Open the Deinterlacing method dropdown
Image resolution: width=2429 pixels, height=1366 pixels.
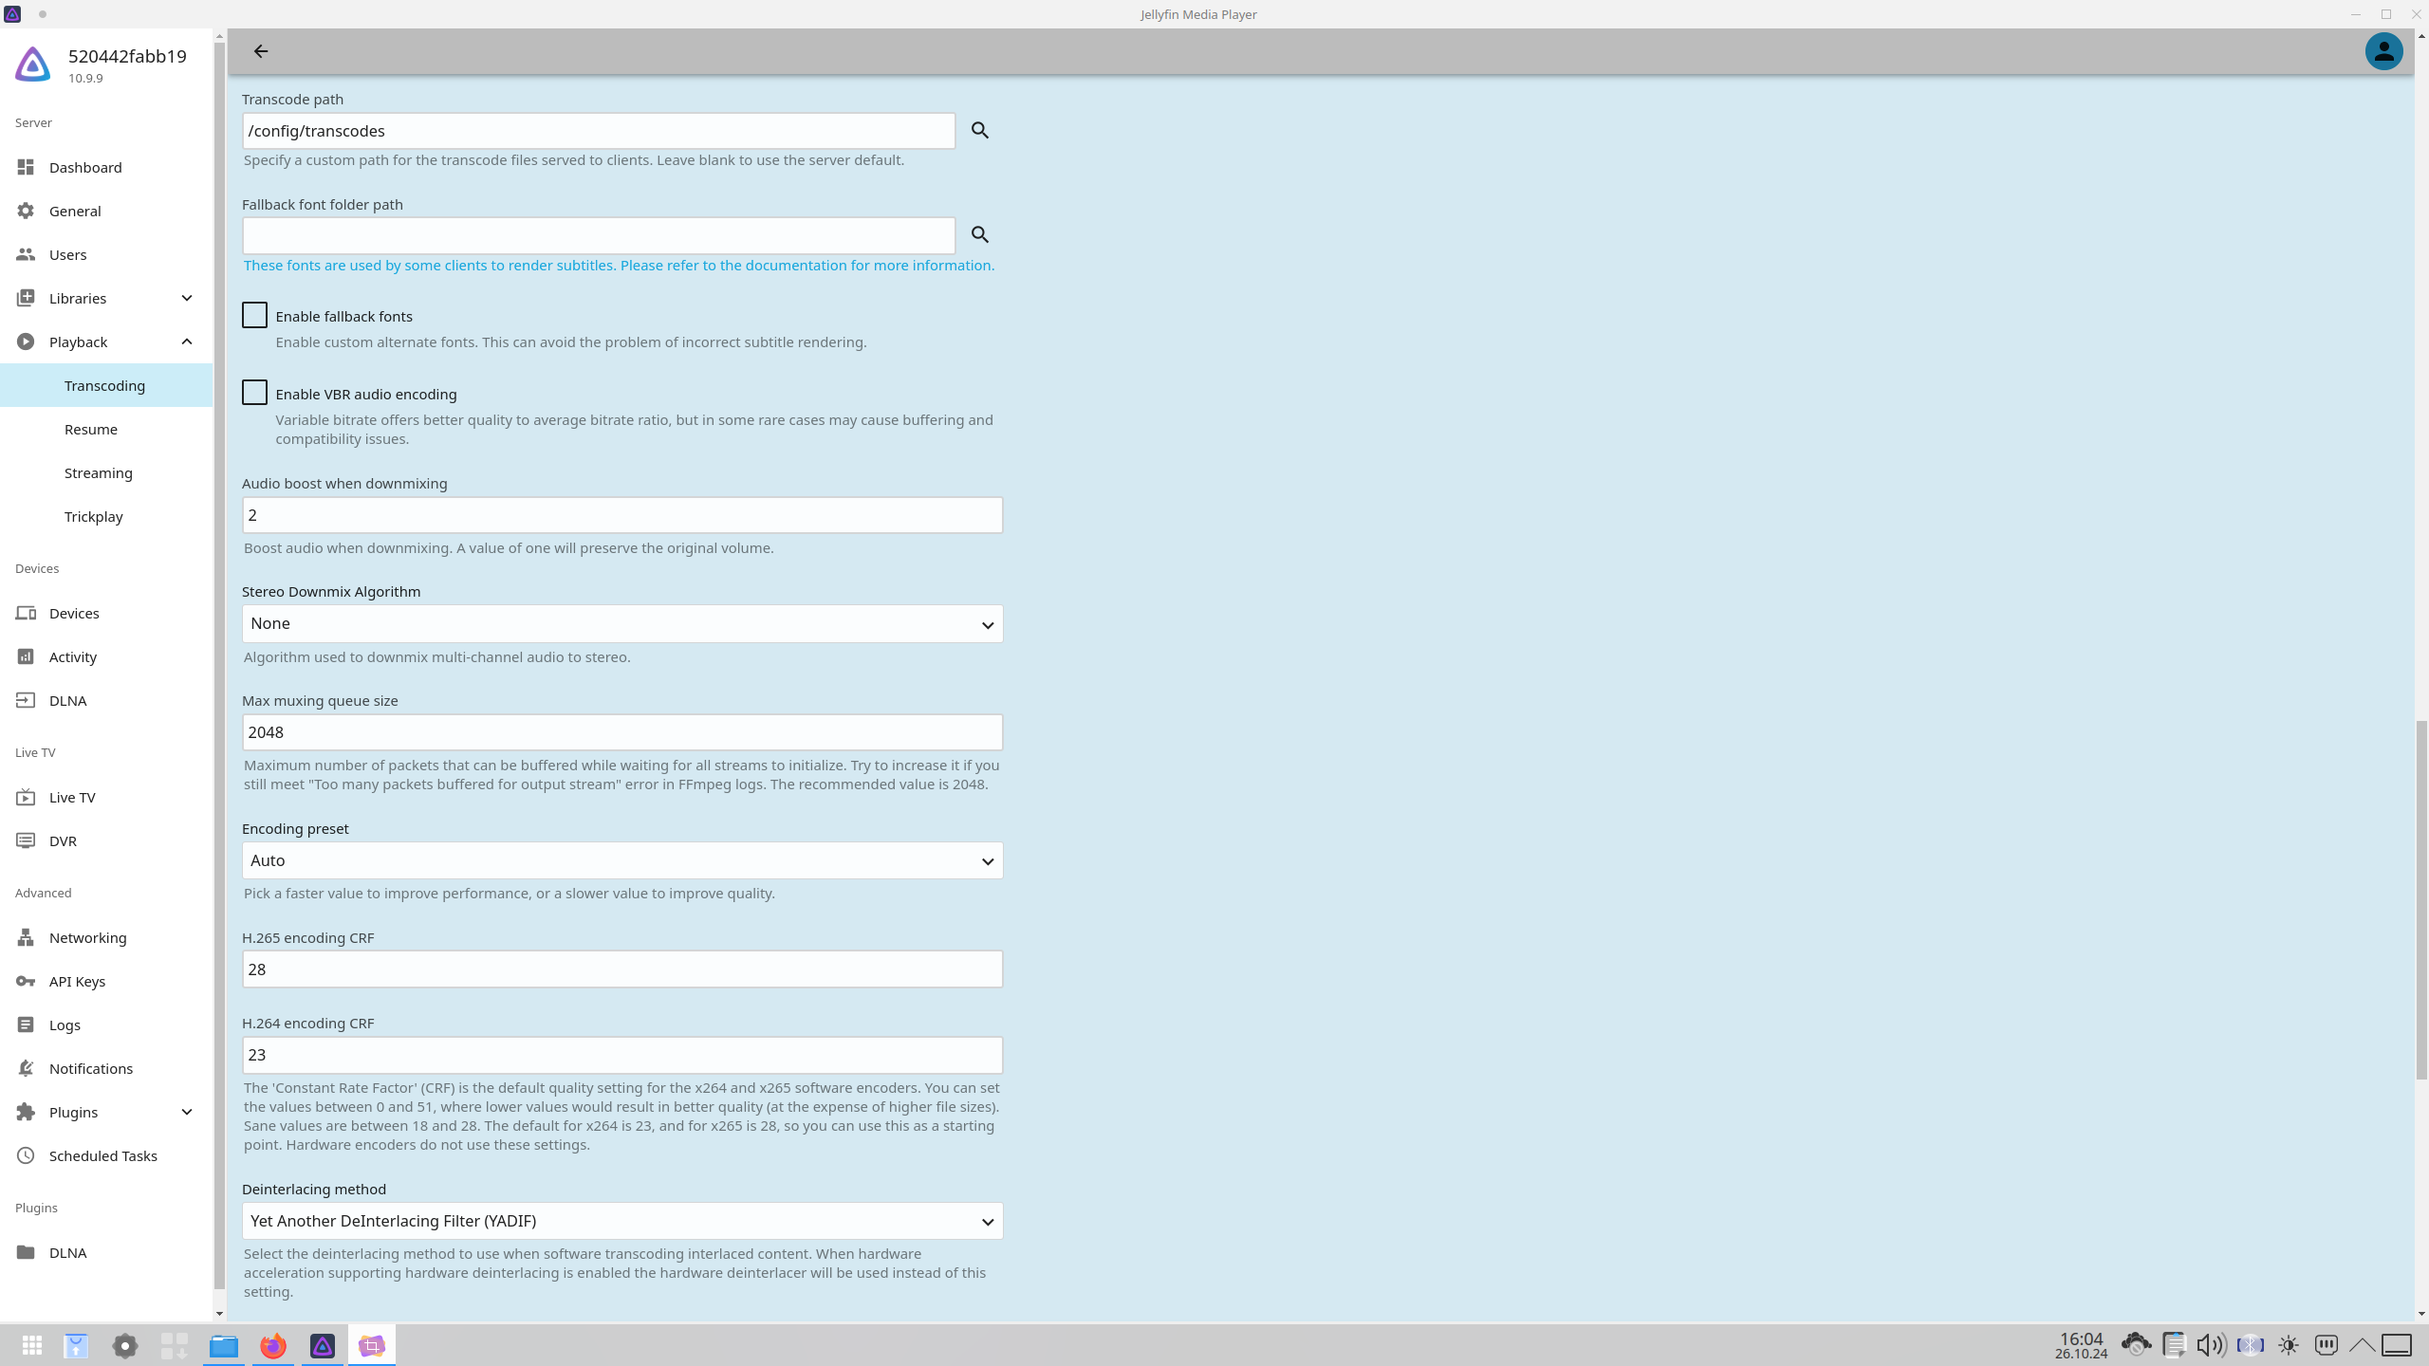621,1221
